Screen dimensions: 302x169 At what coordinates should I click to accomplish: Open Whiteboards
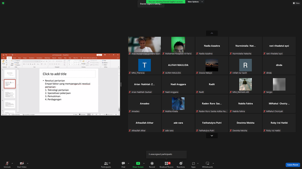click(208, 164)
